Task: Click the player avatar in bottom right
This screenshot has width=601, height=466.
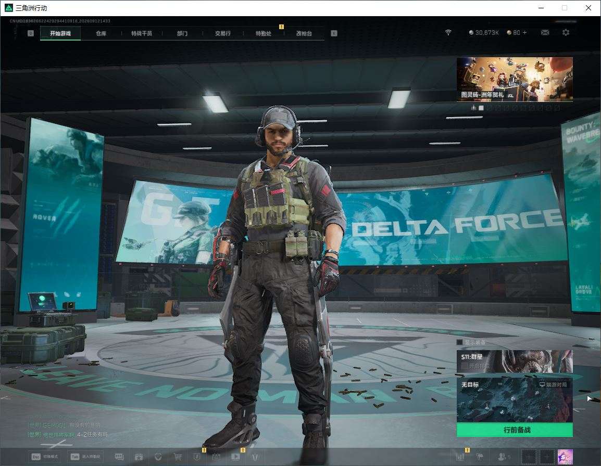Action: 565,457
